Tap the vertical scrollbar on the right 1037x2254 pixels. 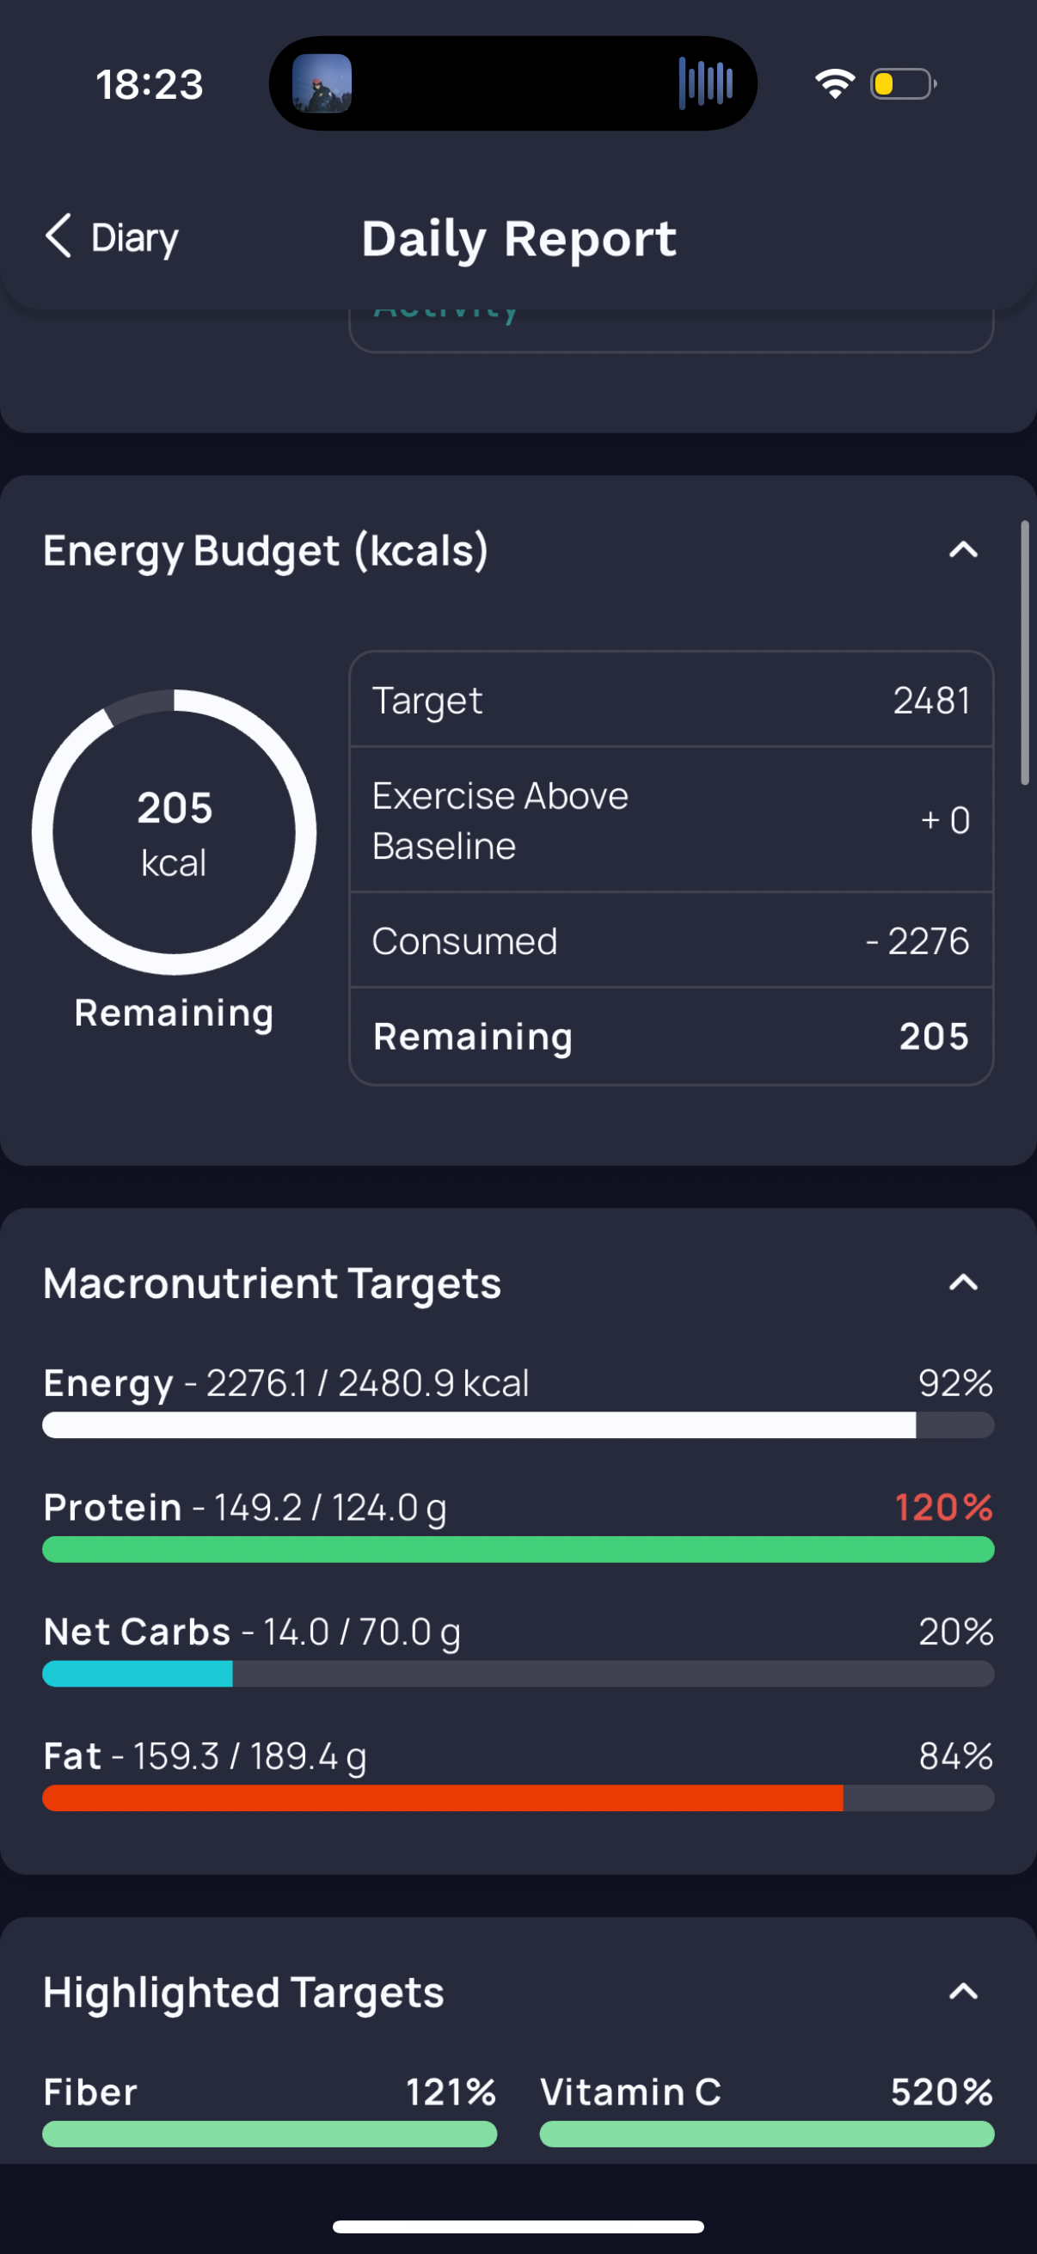tap(1025, 652)
